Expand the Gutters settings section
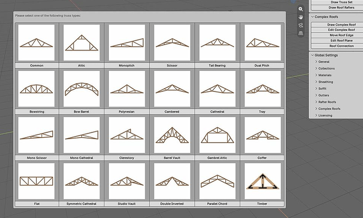Screen dimensions: 363x218 (316, 95)
